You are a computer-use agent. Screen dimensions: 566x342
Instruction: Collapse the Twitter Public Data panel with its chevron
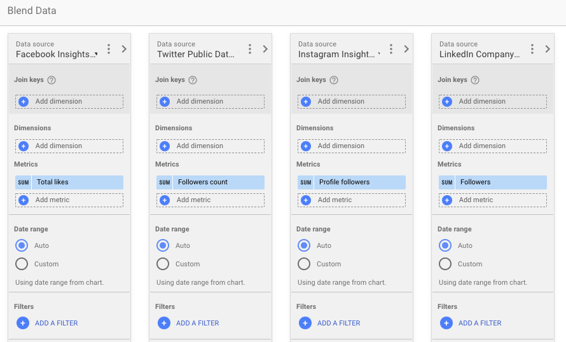point(265,49)
